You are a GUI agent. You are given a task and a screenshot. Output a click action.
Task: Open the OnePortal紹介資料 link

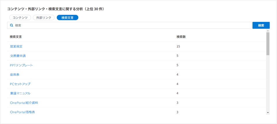pos(24,103)
